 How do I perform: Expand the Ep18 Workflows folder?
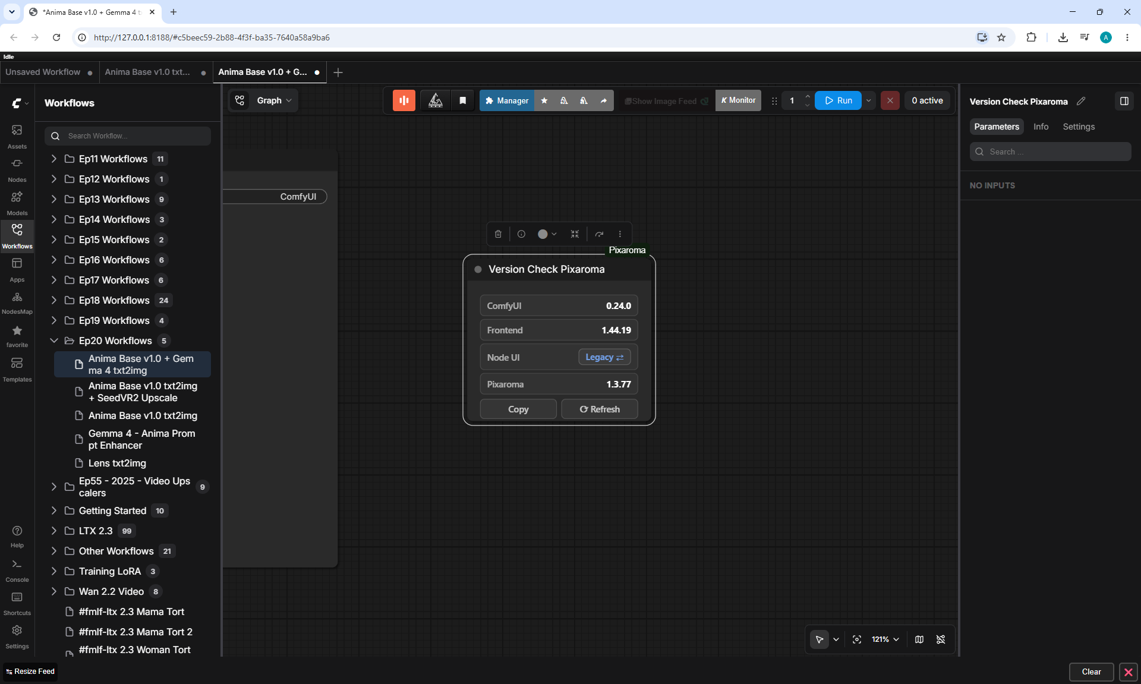click(54, 300)
